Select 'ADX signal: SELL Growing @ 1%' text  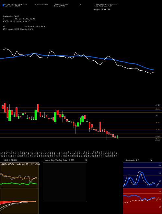click(18, 29)
